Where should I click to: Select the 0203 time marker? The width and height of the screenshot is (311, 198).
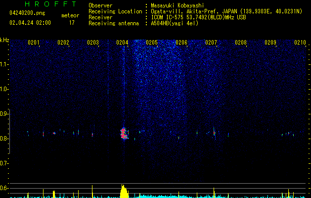(93, 43)
